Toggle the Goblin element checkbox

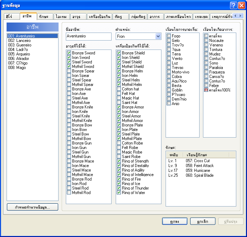tap(169, 90)
